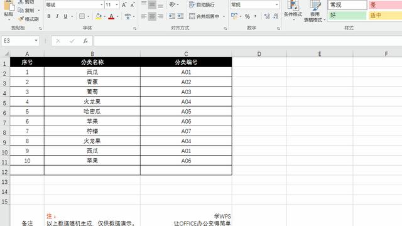Expand the borders dropdown arrow
The height and width of the screenshot is (226, 402).
(x=89, y=16)
